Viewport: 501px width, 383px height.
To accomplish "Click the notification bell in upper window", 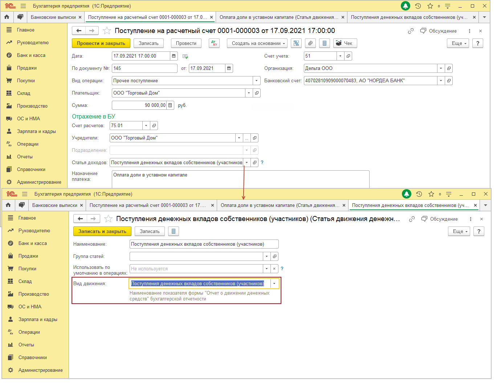I will tap(405, 6).
